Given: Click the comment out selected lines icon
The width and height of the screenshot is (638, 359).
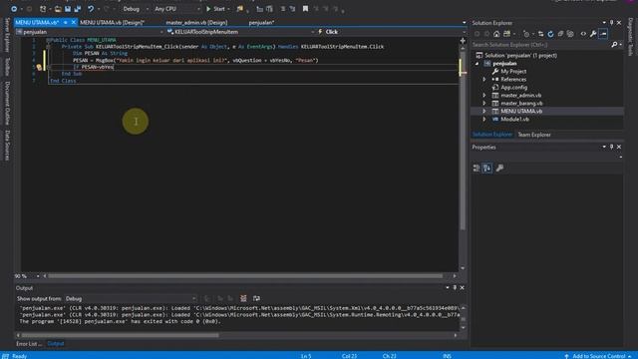Looking at the screenshot, I should (283, 9).
